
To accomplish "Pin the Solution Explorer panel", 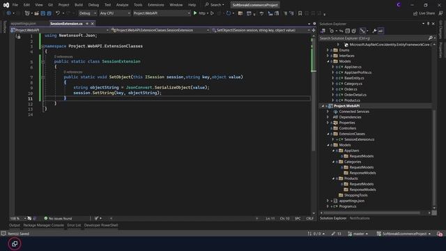I will point(428,24).
